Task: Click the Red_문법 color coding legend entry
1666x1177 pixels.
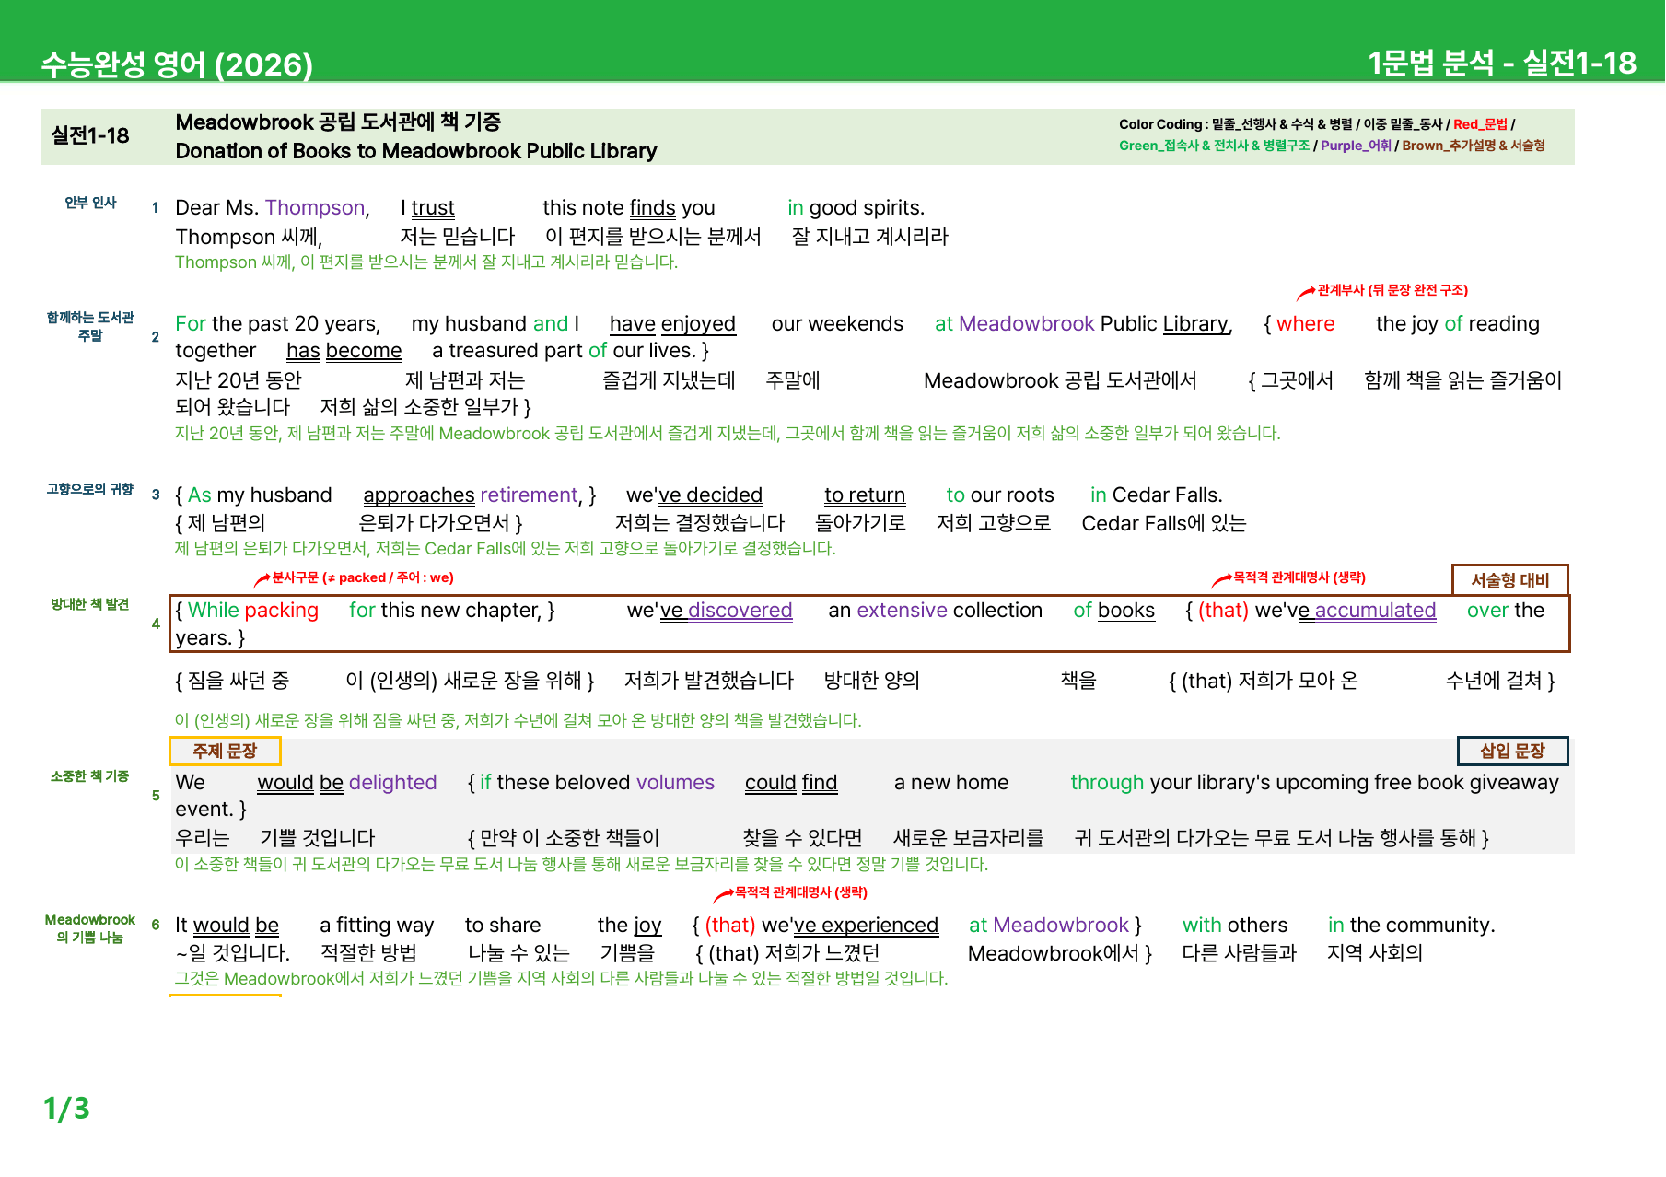Action: pos(1480,124)
